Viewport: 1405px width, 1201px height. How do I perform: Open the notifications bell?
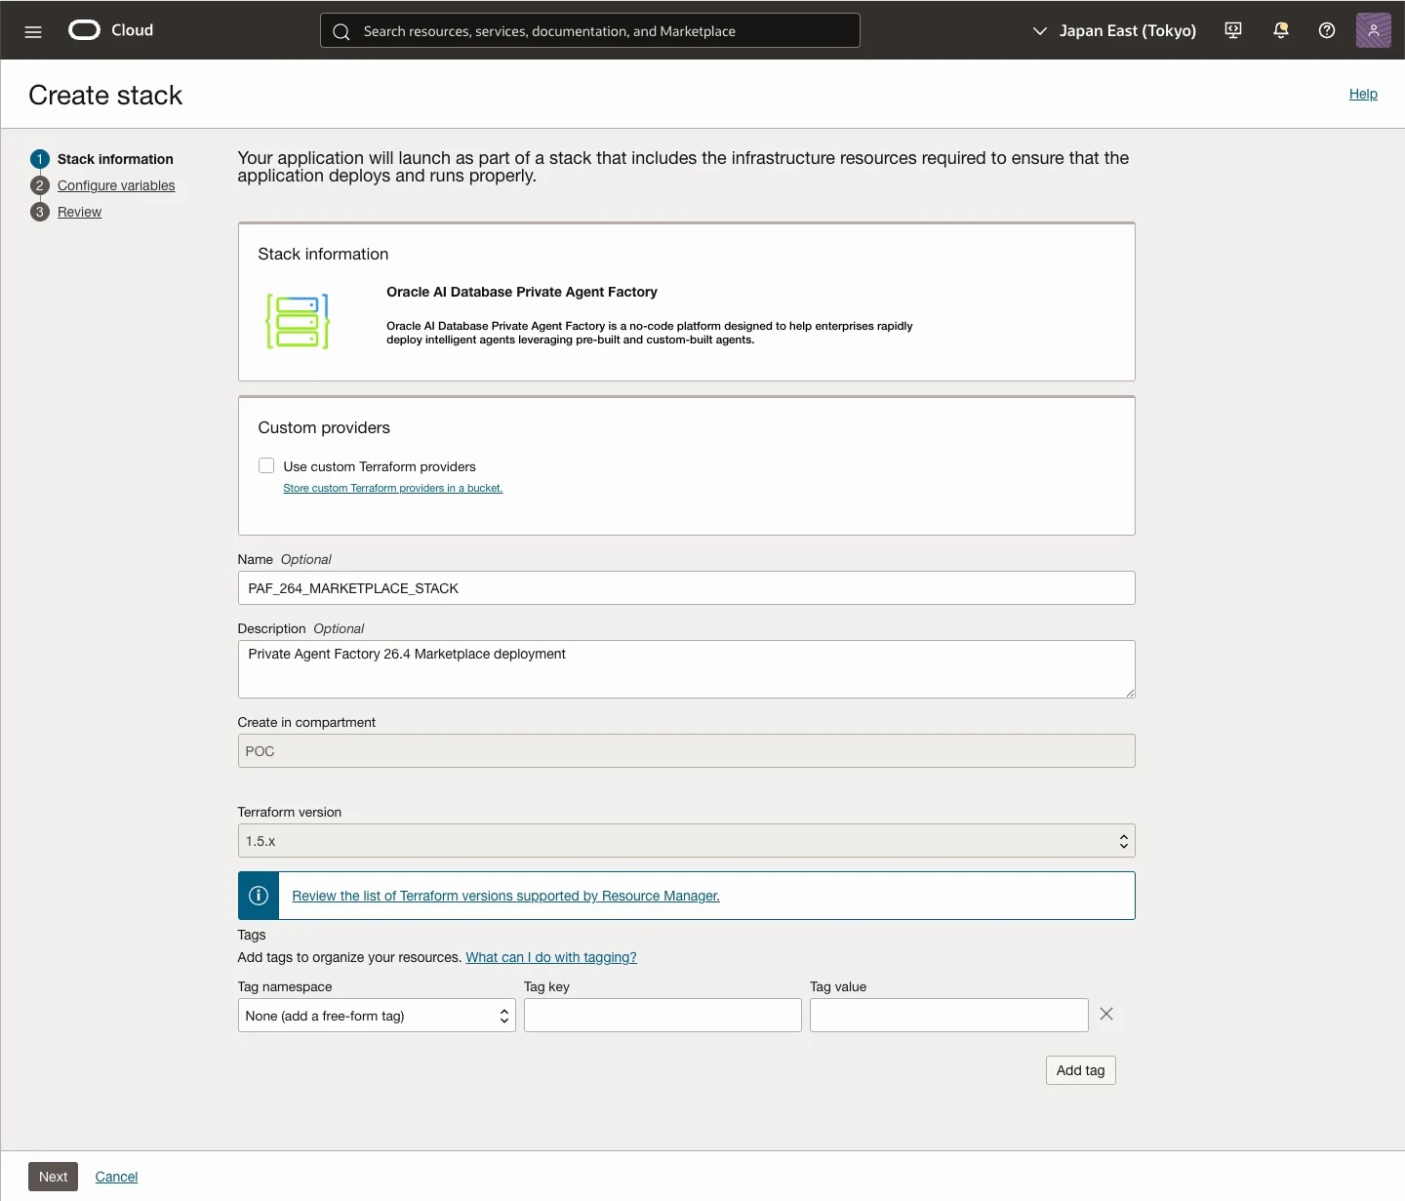[x=1281, y=30]
